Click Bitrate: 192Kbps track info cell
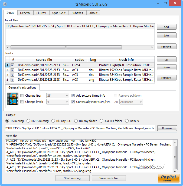 pyautogui.click(x=126, y=70)
